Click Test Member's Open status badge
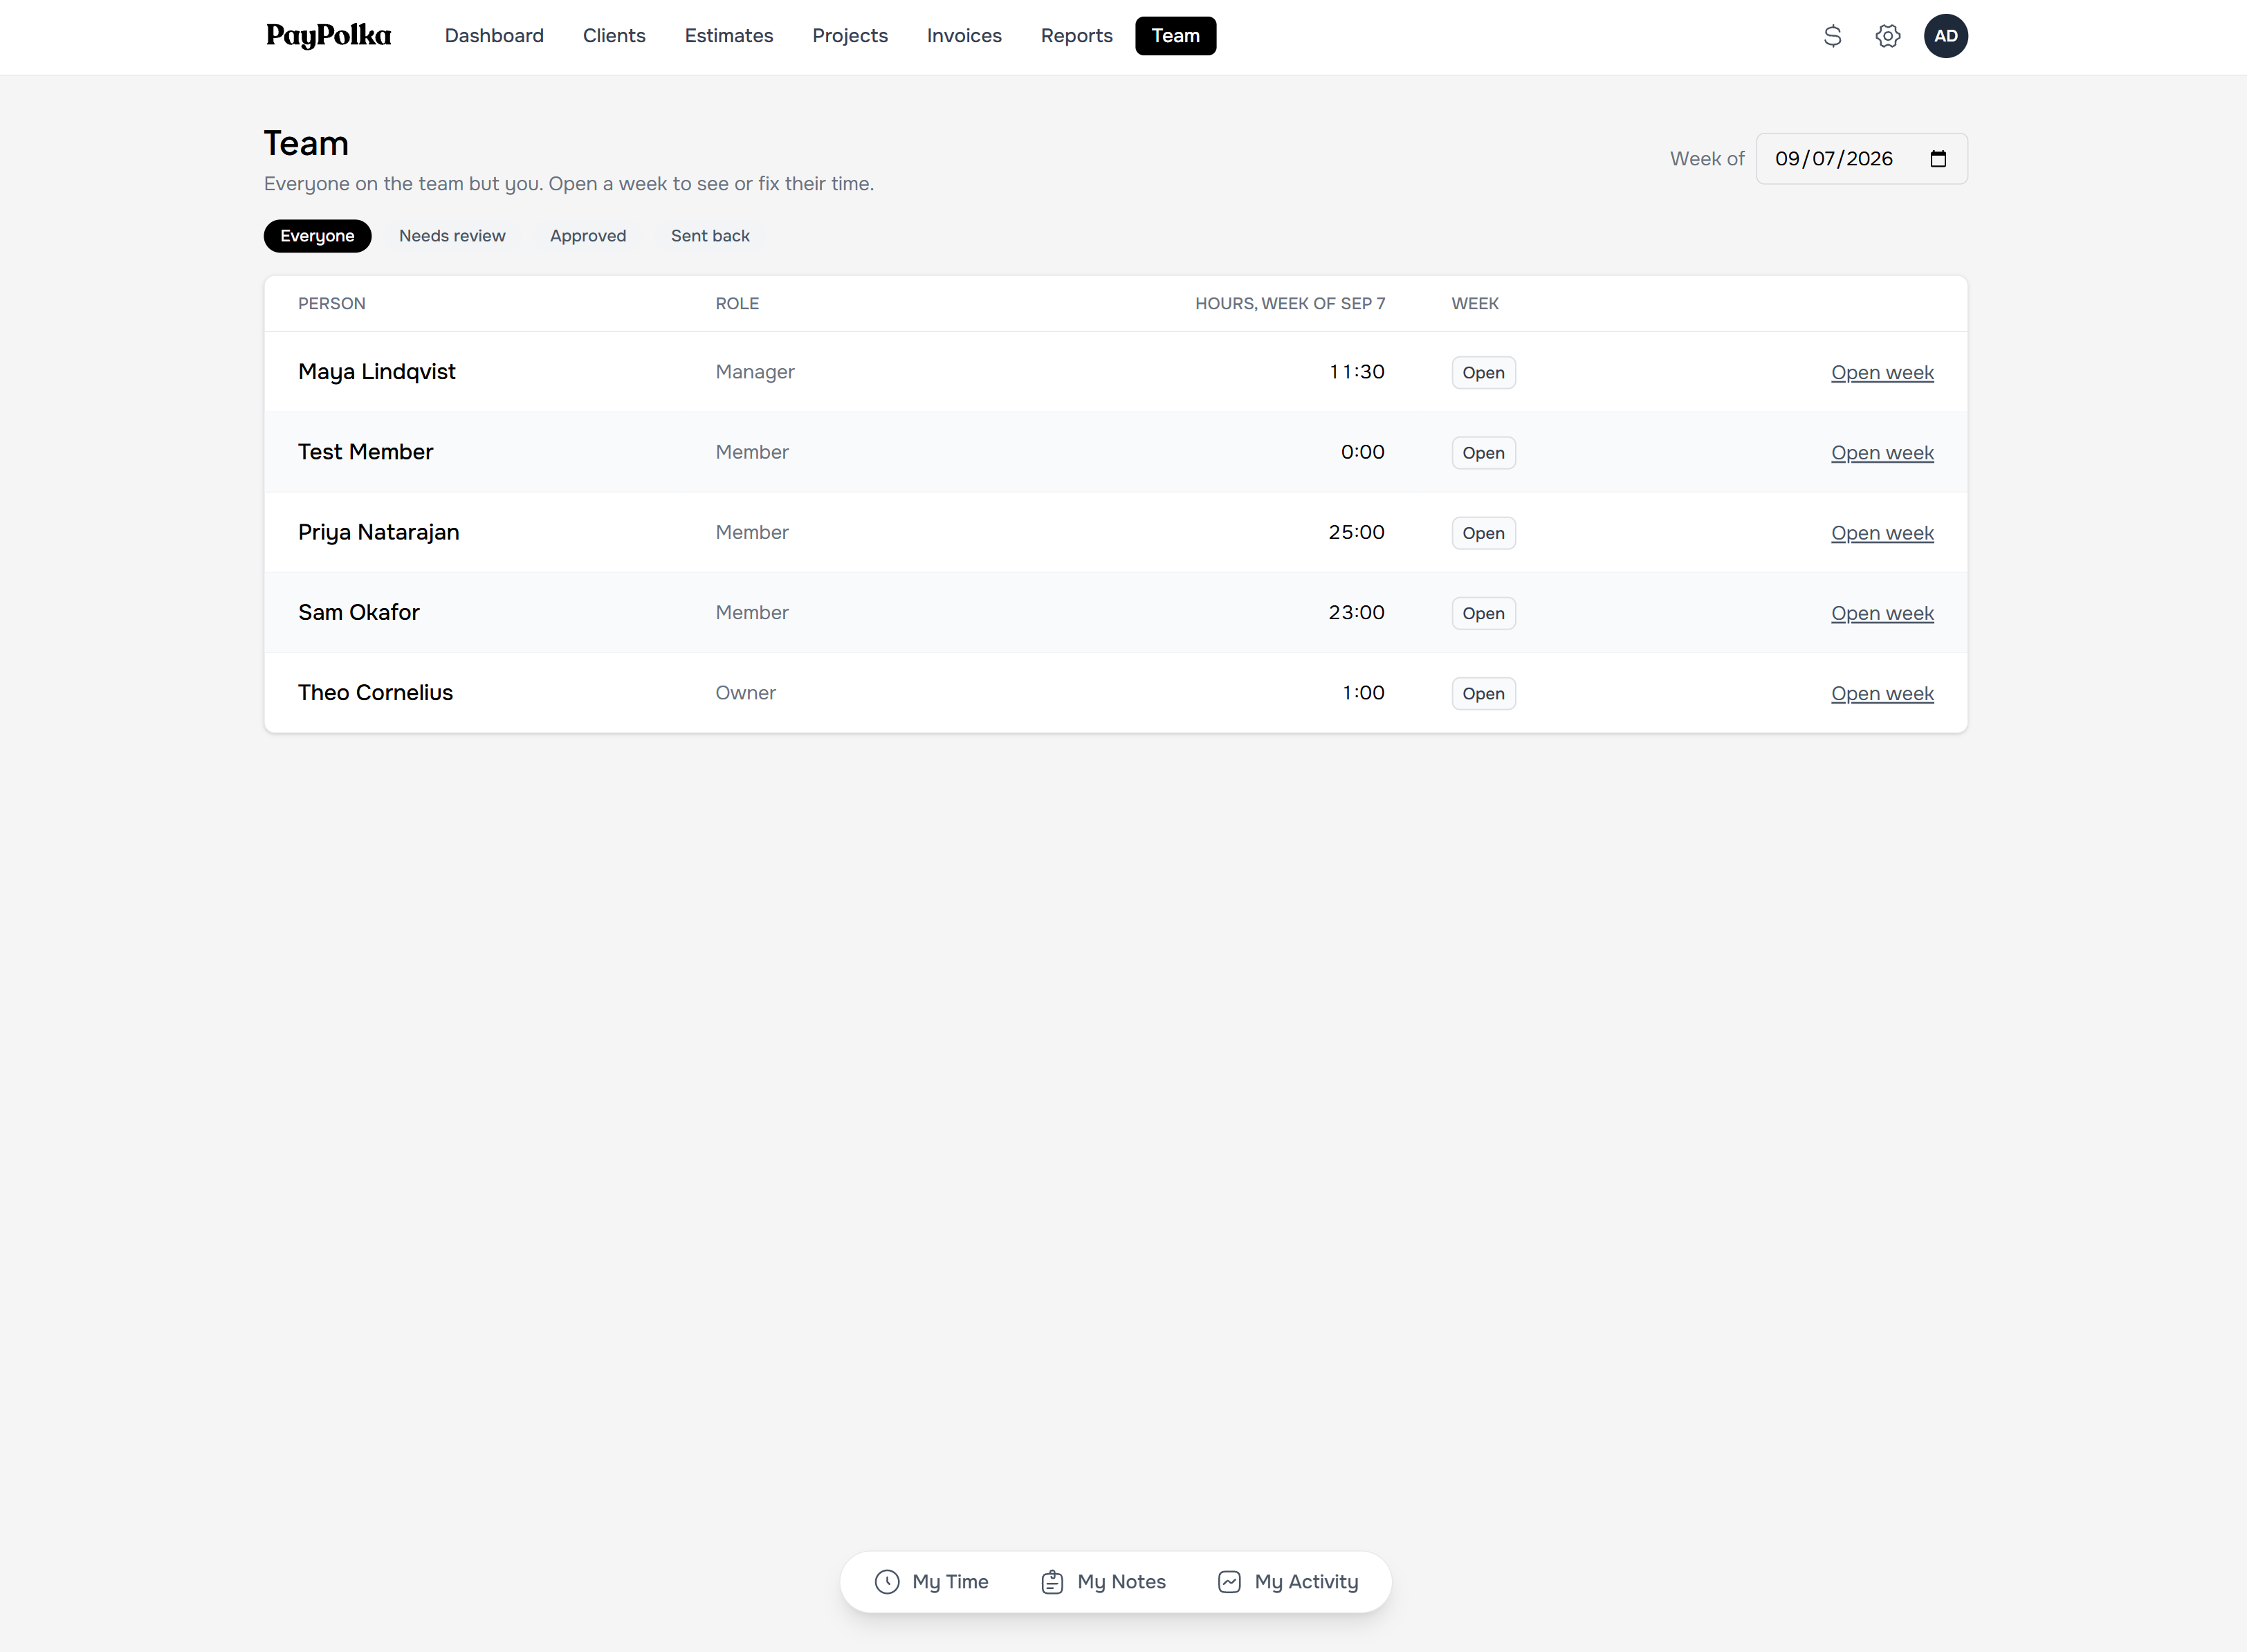The width and height of the screenshot is (2247, 1652). (x=1483, y=452)
